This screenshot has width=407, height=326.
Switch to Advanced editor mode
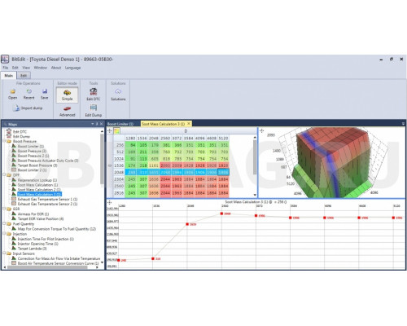(67, 111)
